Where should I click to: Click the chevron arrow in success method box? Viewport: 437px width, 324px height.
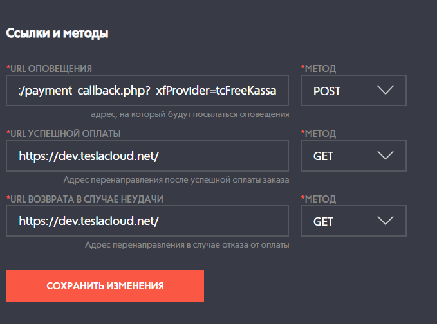point(386,156)
